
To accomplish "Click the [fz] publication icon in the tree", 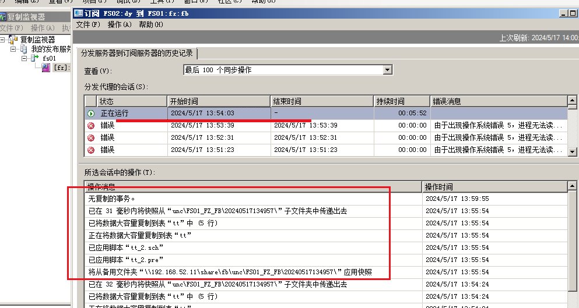I will click(46, 68).
